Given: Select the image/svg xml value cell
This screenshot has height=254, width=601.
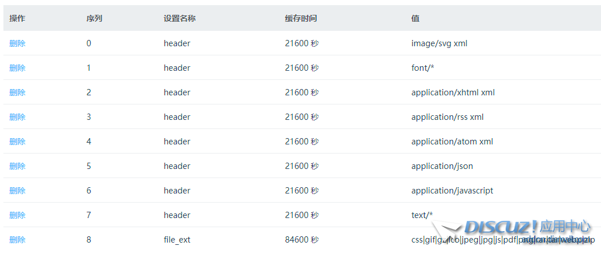Looking at the screenshot, I should [439, 43].
